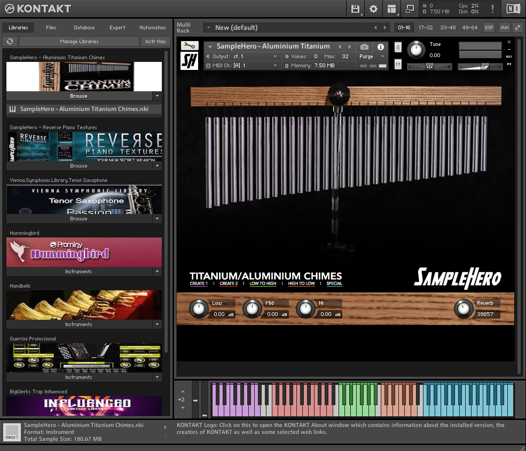526x451 pixels.
Task: Open the workspace layout panel menu
Action: (x=391, y=9)
